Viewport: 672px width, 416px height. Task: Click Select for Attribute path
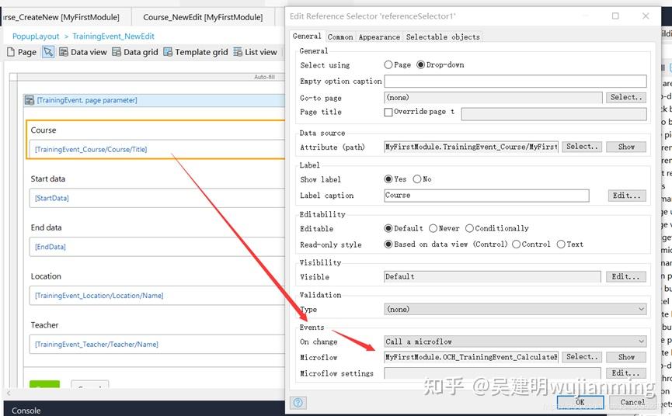pos(582,147)
